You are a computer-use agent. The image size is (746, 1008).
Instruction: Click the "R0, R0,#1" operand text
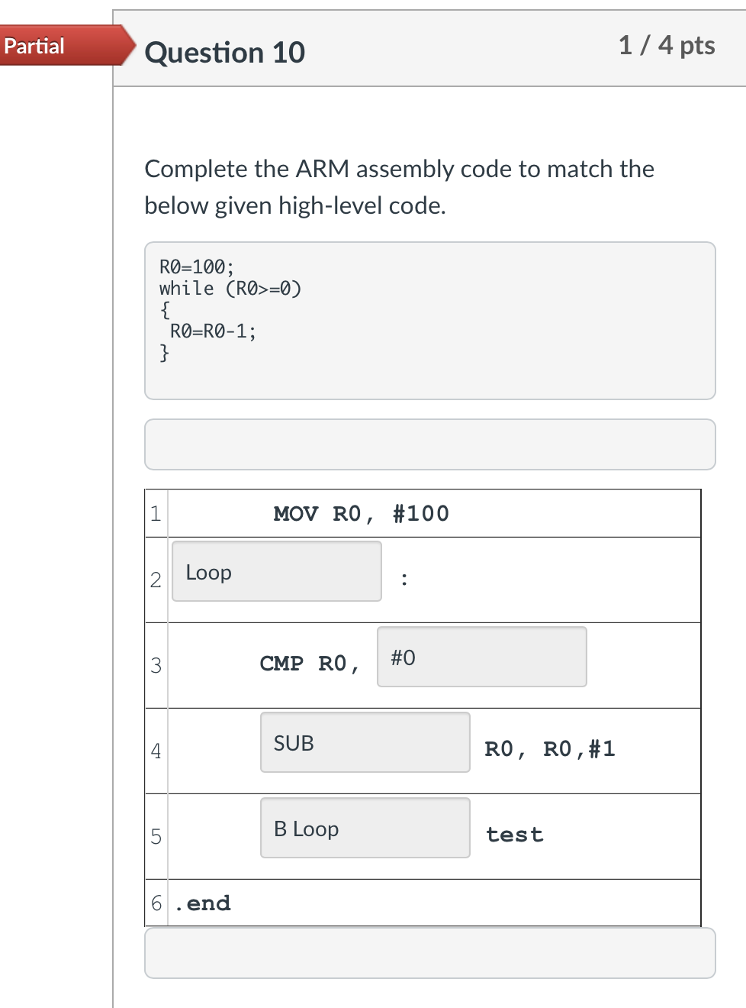point(549,748)
